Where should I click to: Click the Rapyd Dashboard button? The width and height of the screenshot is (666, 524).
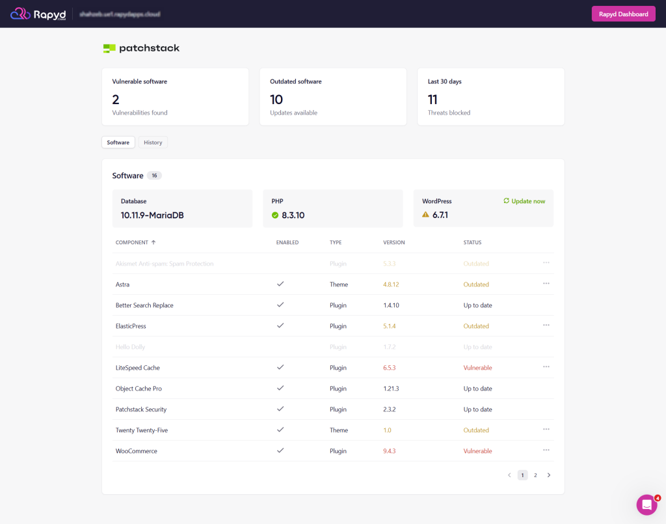click(622, 14)
